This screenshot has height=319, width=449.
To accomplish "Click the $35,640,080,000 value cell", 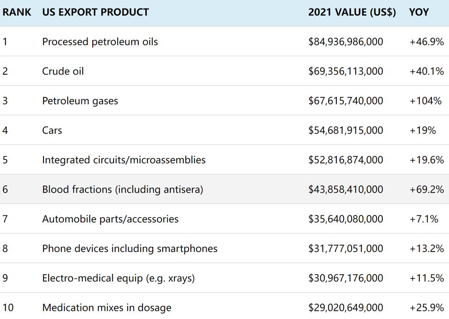I will (x=346, y=219).
